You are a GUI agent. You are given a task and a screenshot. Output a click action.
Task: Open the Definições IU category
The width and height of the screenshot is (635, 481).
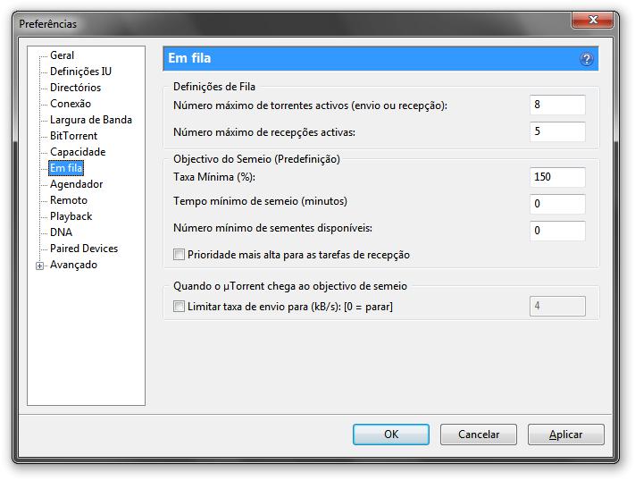(80, 72)
